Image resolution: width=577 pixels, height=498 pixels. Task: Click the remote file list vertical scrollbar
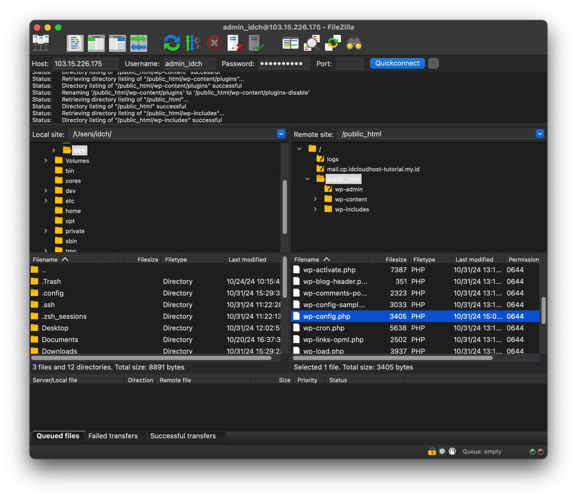click(x=544, y=310)
